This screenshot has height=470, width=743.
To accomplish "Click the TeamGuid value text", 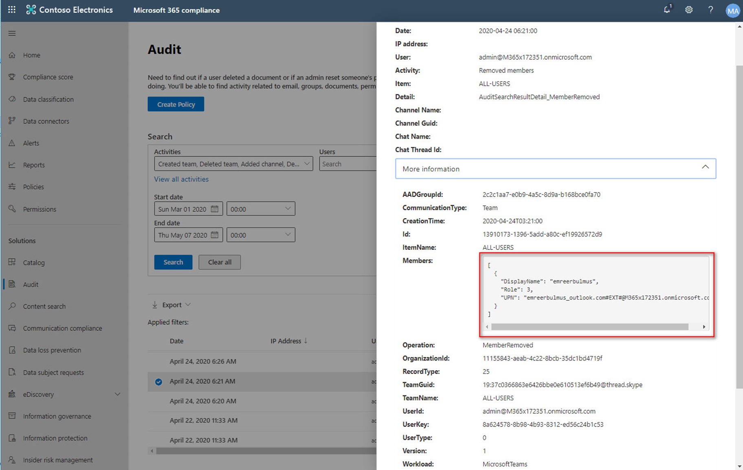I will (562, 385).
